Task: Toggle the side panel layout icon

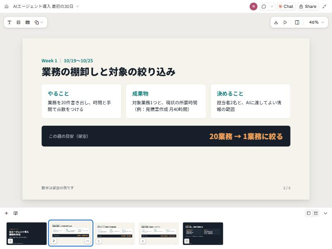Action: point(297,22)
